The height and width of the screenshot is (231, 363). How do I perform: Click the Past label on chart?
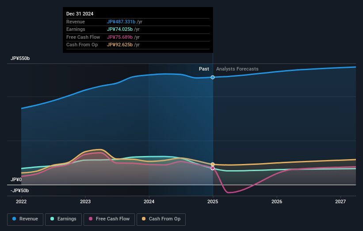pos(204,69)
